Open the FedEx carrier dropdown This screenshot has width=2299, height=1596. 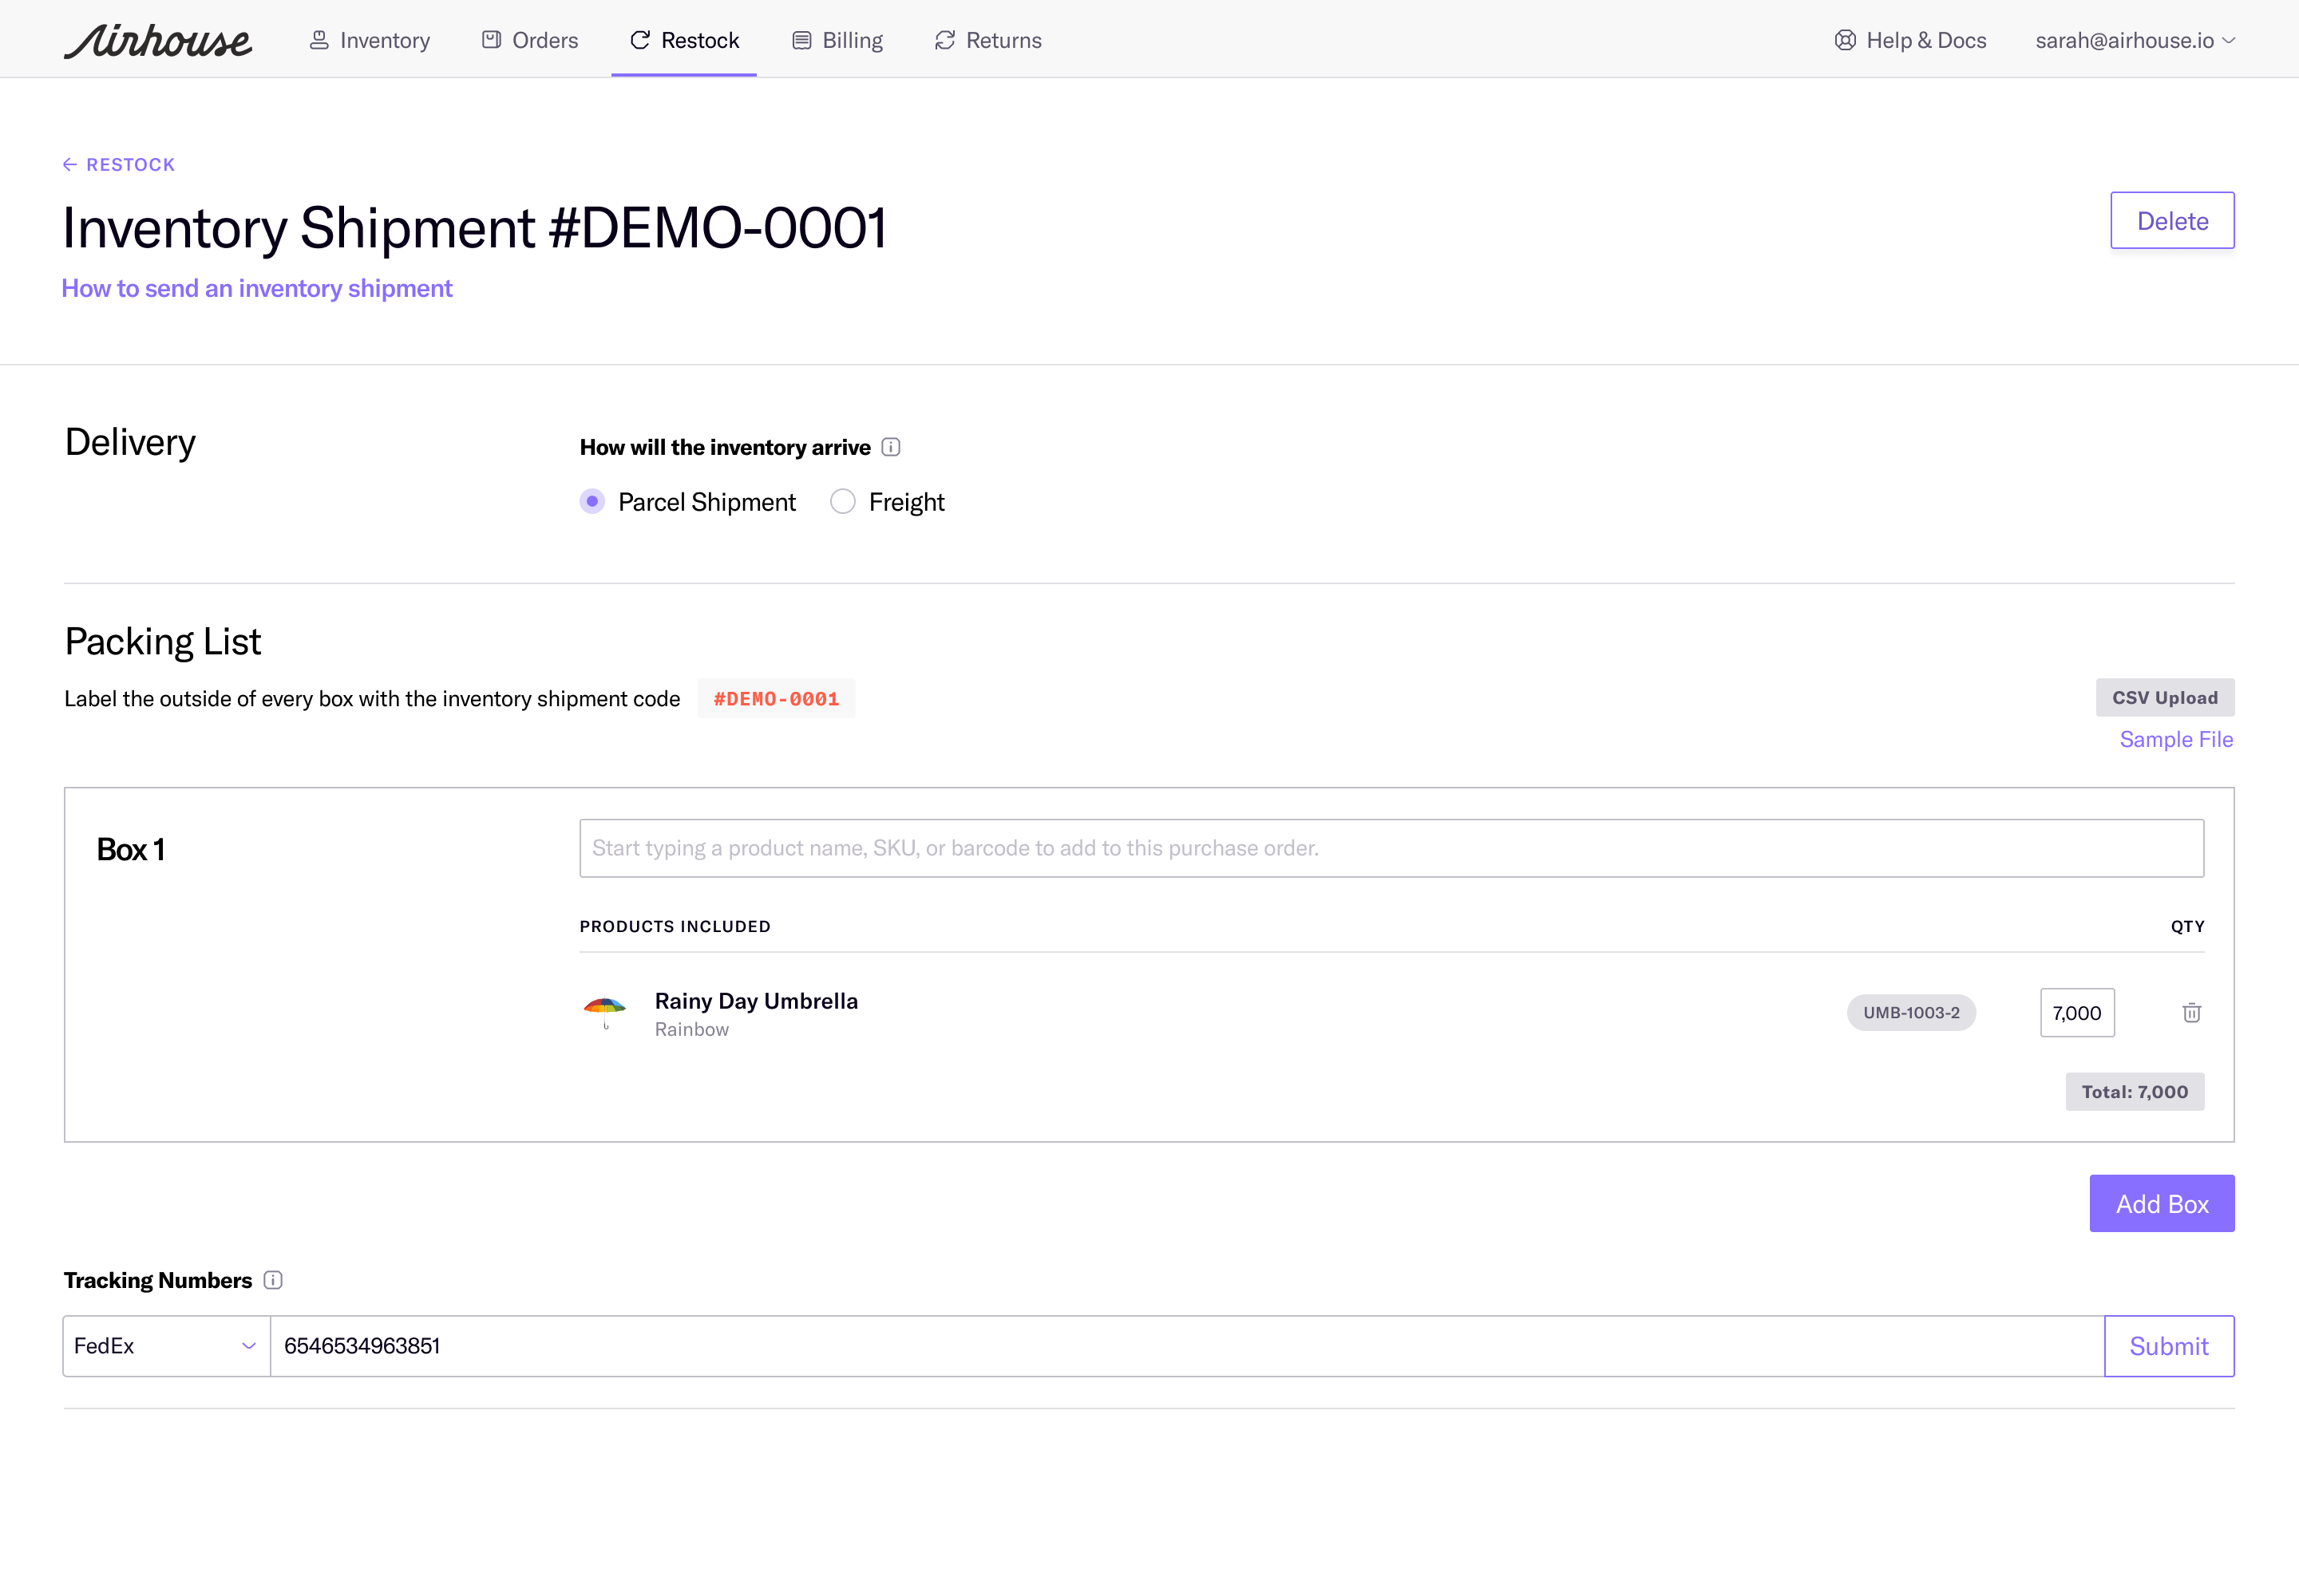(166, 1346)
